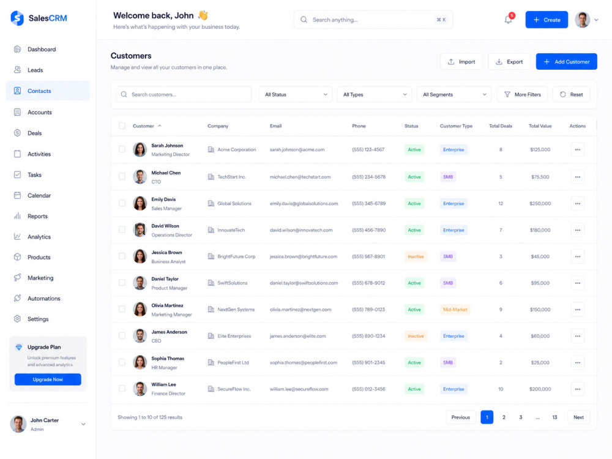
Task: Click the Tasks checkmark icon
Action: tap(17, 174)
